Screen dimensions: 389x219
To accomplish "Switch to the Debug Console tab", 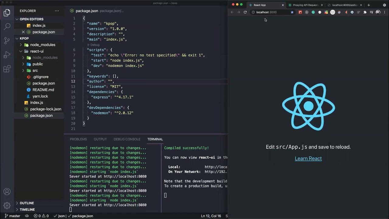I will (x=127, y=139).
